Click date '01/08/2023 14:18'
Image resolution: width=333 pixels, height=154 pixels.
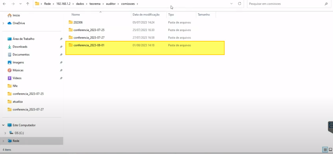coord(143,45)
